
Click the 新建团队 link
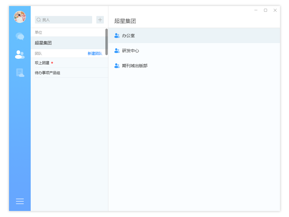coord(95,54)
